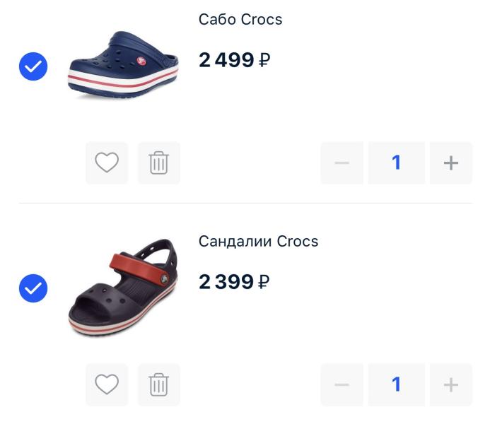The width and height of the screenshot is (490, 424).
Task: Delete Сабо Crocs using trash icon
Action: 159,163
